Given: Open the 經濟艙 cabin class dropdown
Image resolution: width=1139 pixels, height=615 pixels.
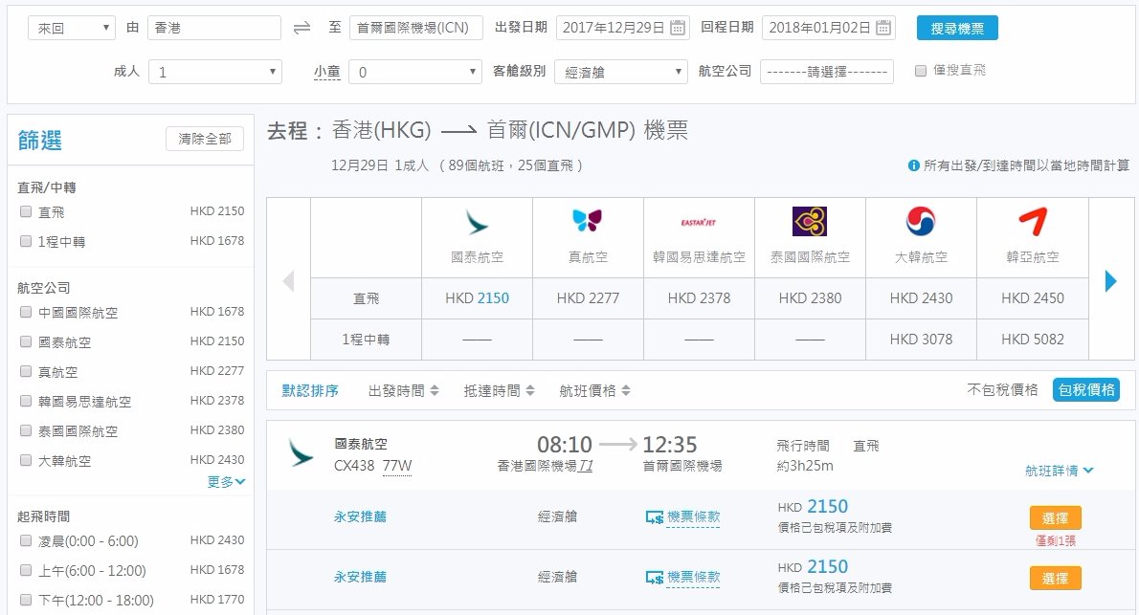Looking at the screenshot, I should [x=621, y=72].
